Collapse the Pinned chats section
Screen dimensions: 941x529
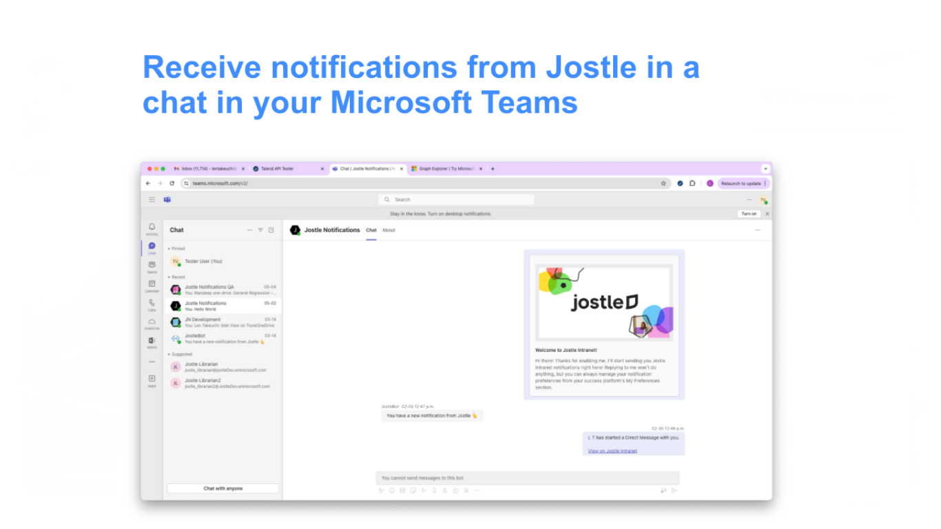(176, 249)
